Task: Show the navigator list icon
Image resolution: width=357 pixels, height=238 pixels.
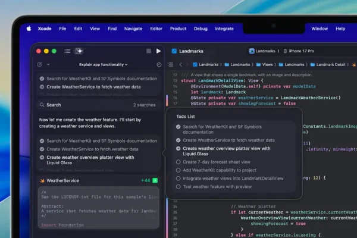Action: coord(67,51)
